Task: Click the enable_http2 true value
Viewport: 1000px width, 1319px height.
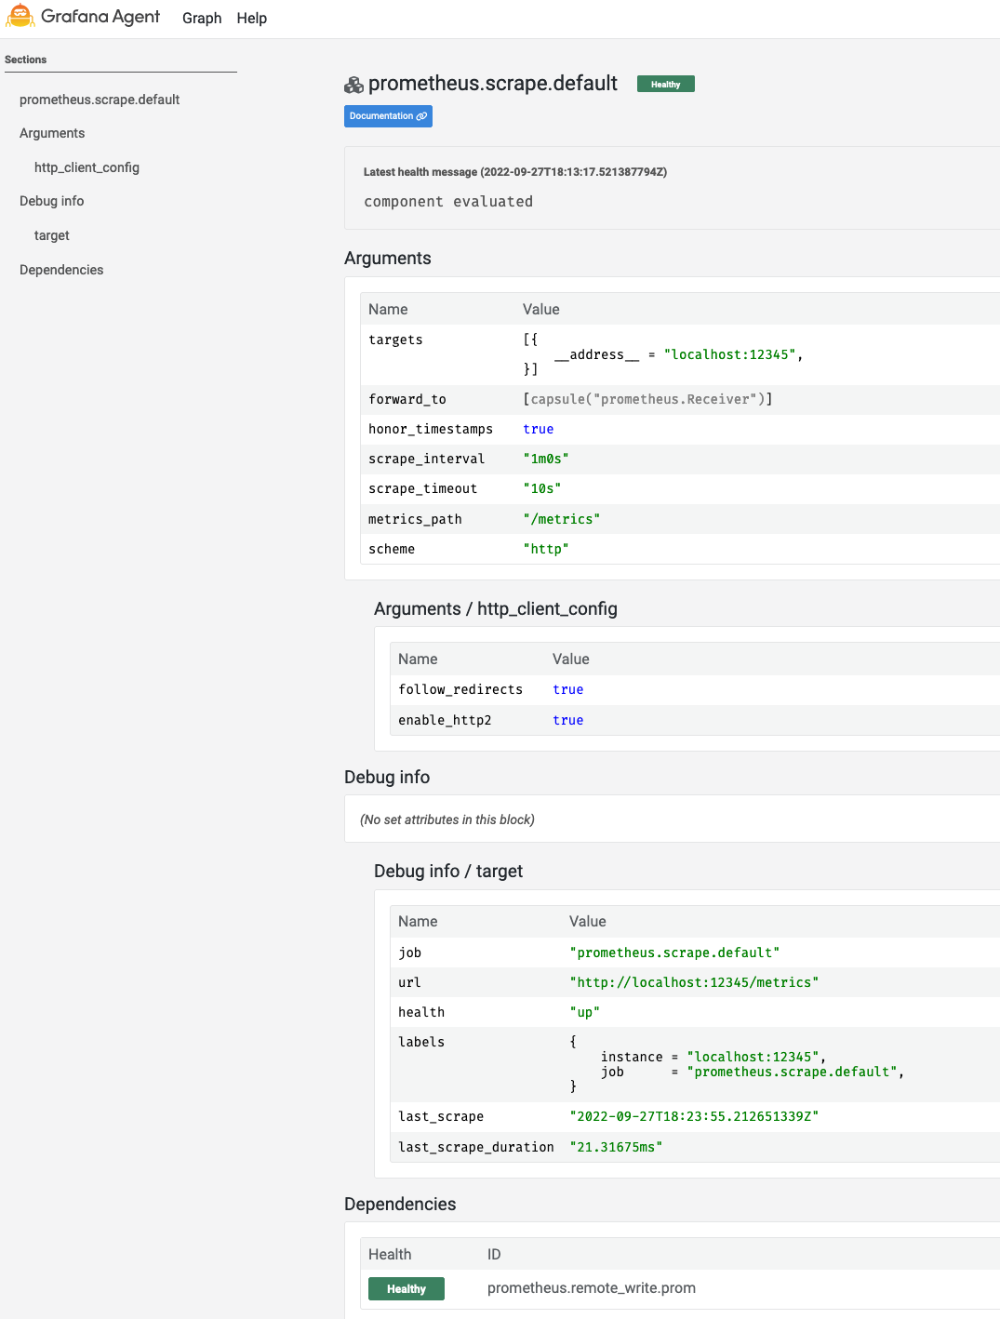Action: click(567, 720)
